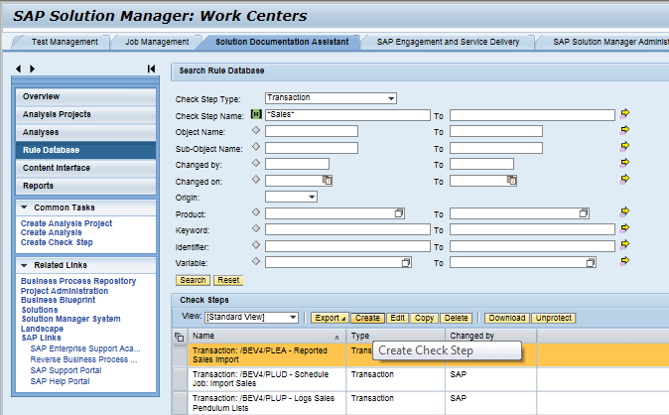Go to Overview in the navigation menu

[x=85, y=97]
